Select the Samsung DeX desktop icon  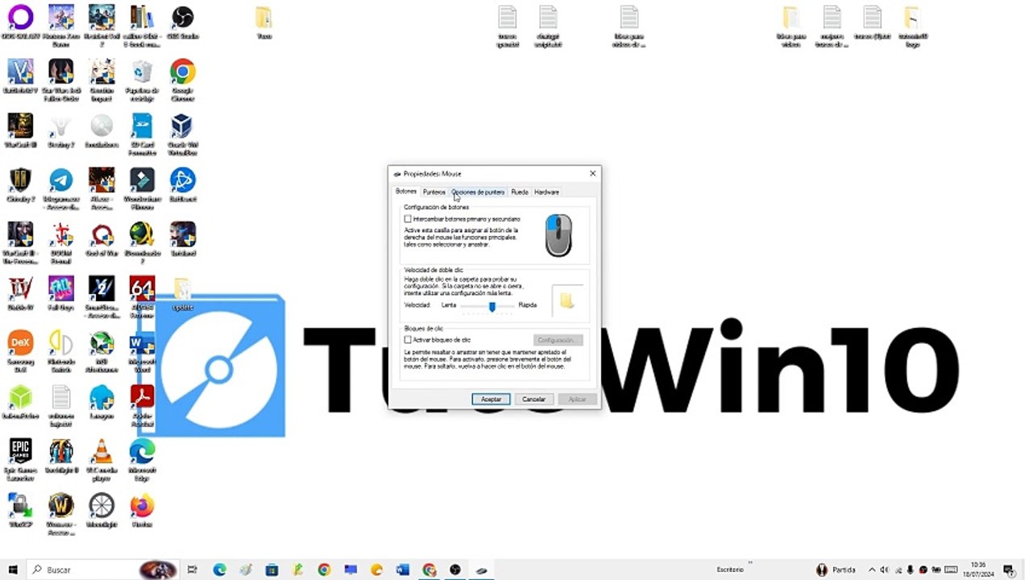click(20, 352)
